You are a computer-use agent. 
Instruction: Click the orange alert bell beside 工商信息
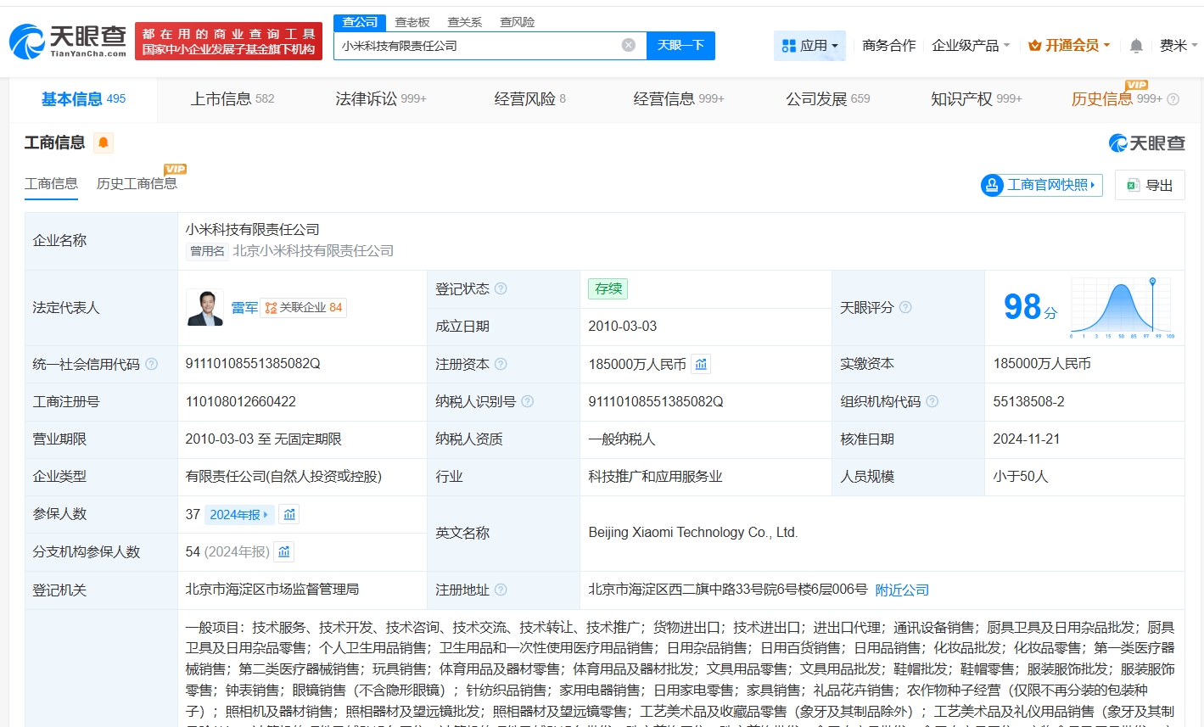tap(104, 143)
